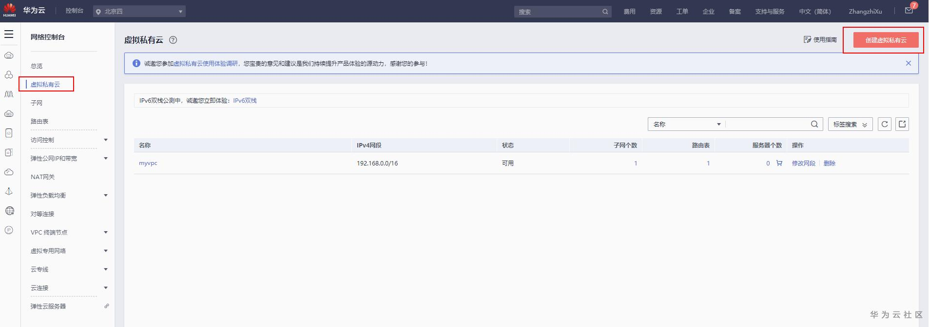929x327 pixels.
Task: Expand 访问控制 in sidebar
Action: coord(106,140)
